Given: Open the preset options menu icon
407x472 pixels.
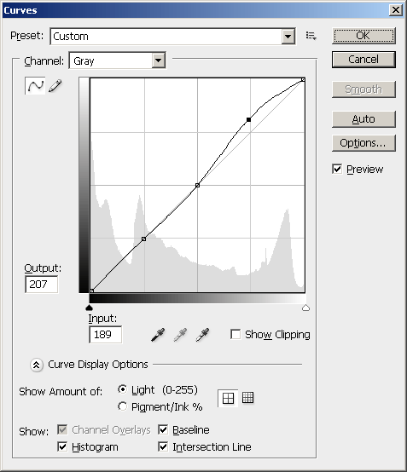Looking at the screenshot, I should coord(311,36).
